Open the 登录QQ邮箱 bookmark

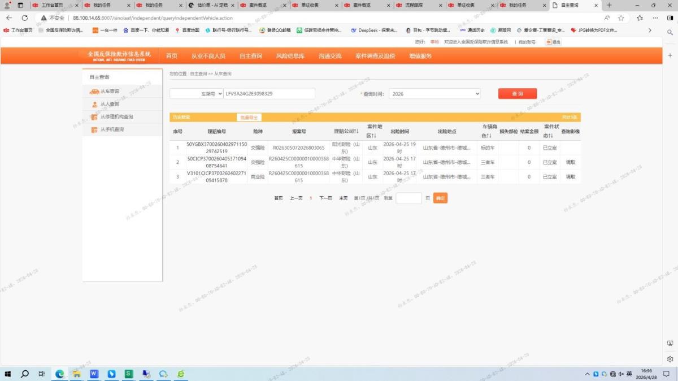pyautogui.click(x=275, y=30)
